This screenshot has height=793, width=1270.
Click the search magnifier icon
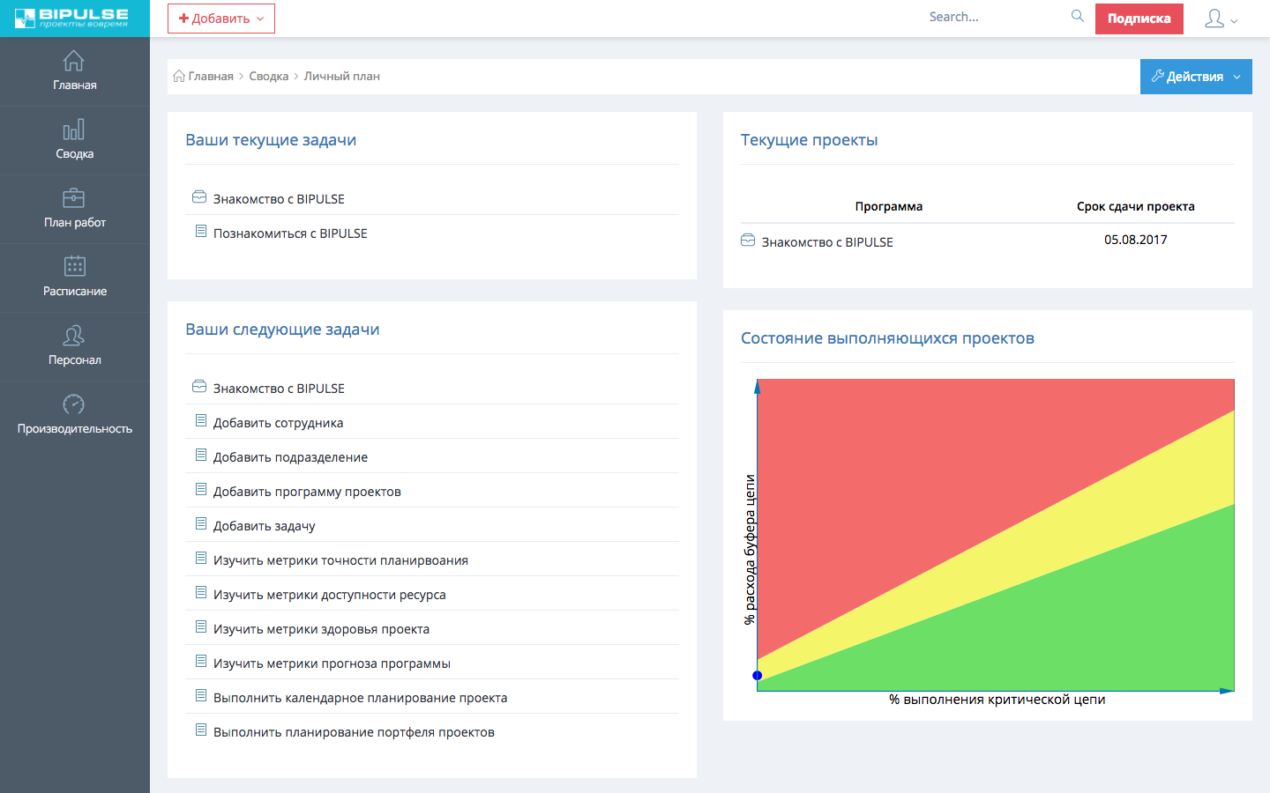pyautogui.click(x=1077, y=17)
